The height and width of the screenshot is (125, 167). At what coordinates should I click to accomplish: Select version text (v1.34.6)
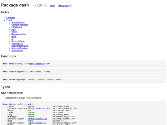pyautogui.click(x=40, y=6)
